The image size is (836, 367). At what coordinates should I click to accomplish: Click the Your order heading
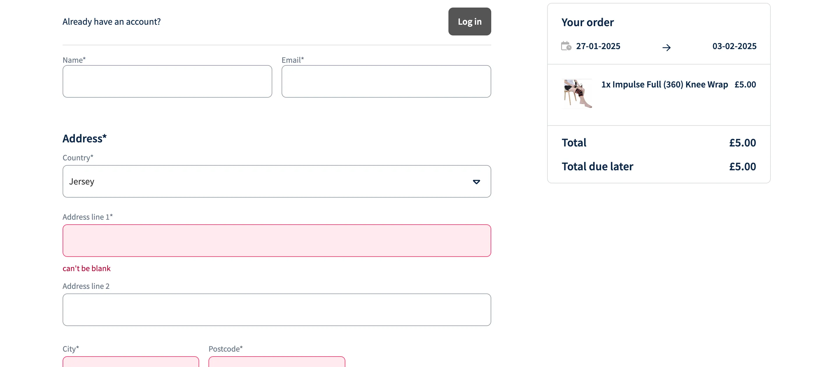587,22
